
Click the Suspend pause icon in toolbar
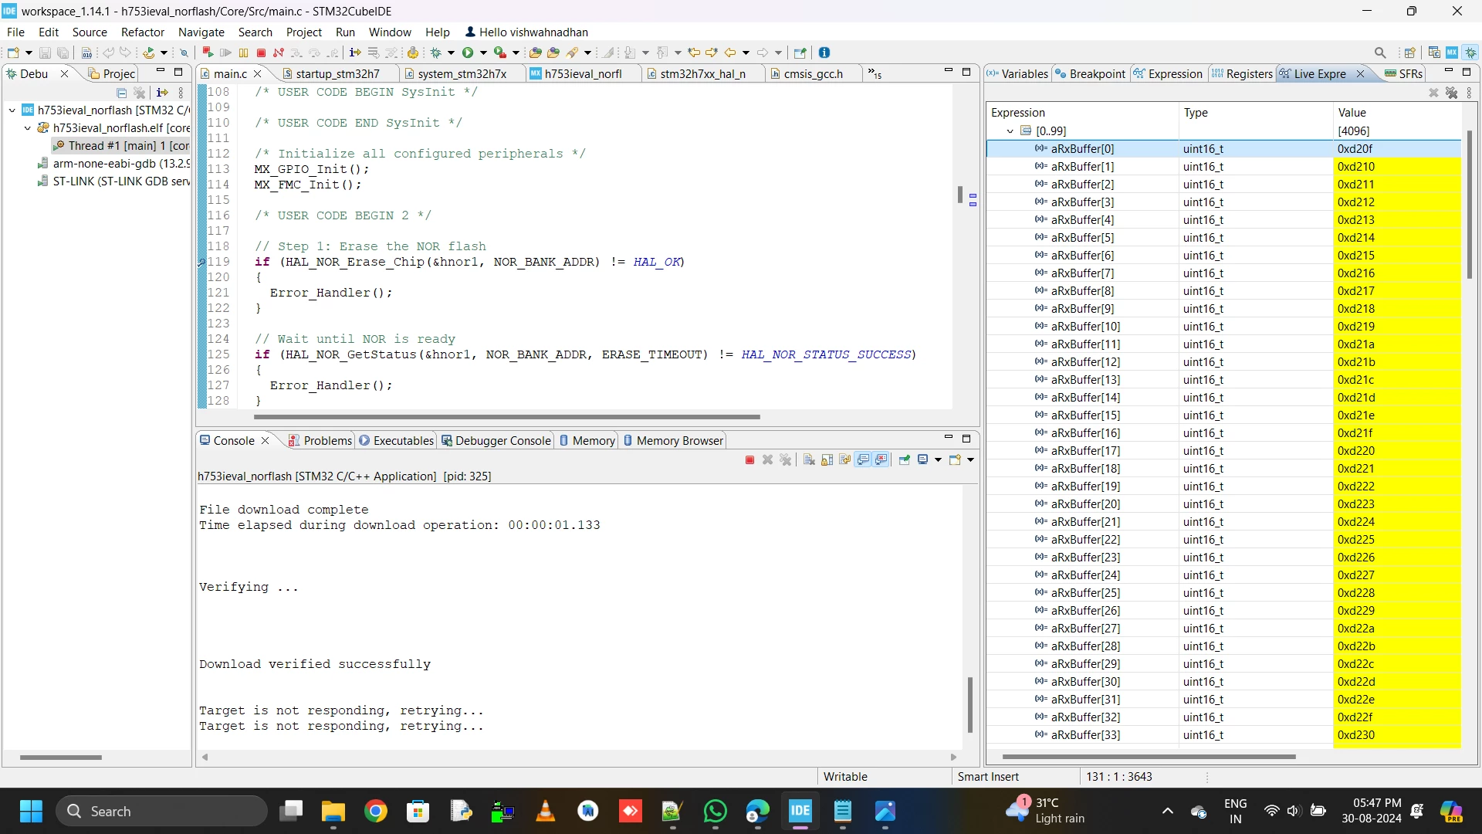243,53
